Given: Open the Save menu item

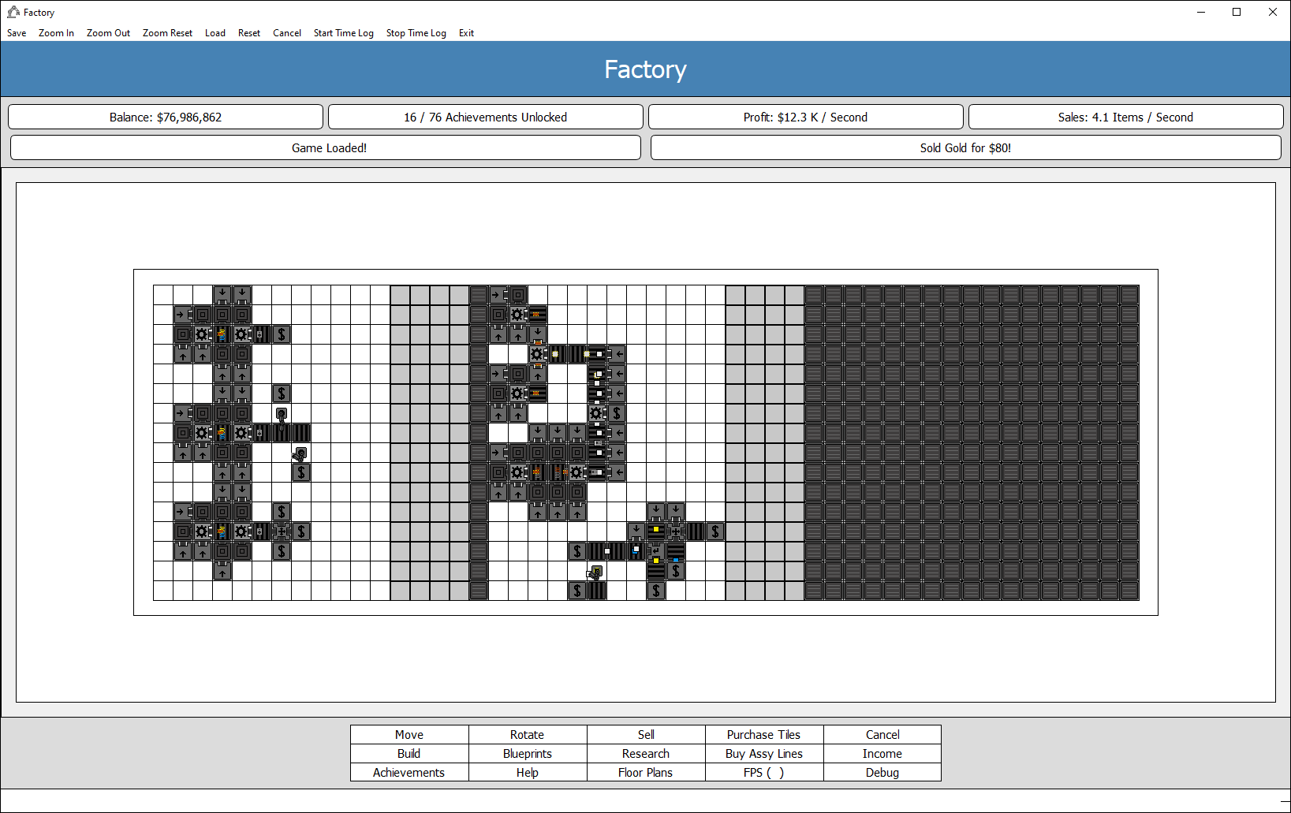Looking at the screenshot, I should [x=16, y=32].
